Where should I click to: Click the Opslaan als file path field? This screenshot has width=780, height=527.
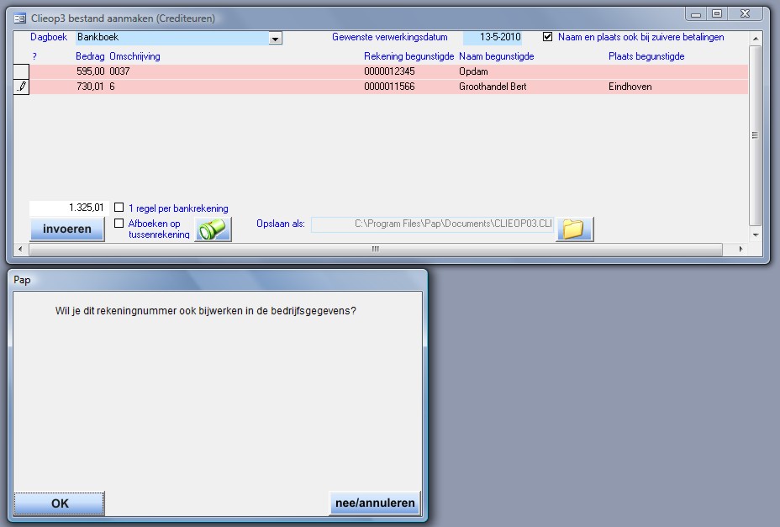coord(432,224)
